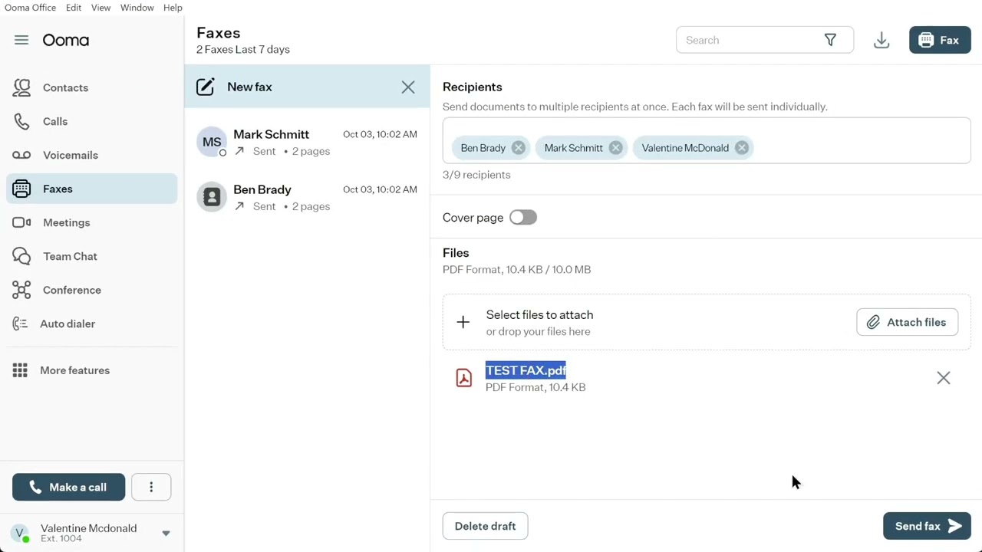Expand the user account dropdown arrow
This screenshot has width=982, height=552.
[166, 533]
